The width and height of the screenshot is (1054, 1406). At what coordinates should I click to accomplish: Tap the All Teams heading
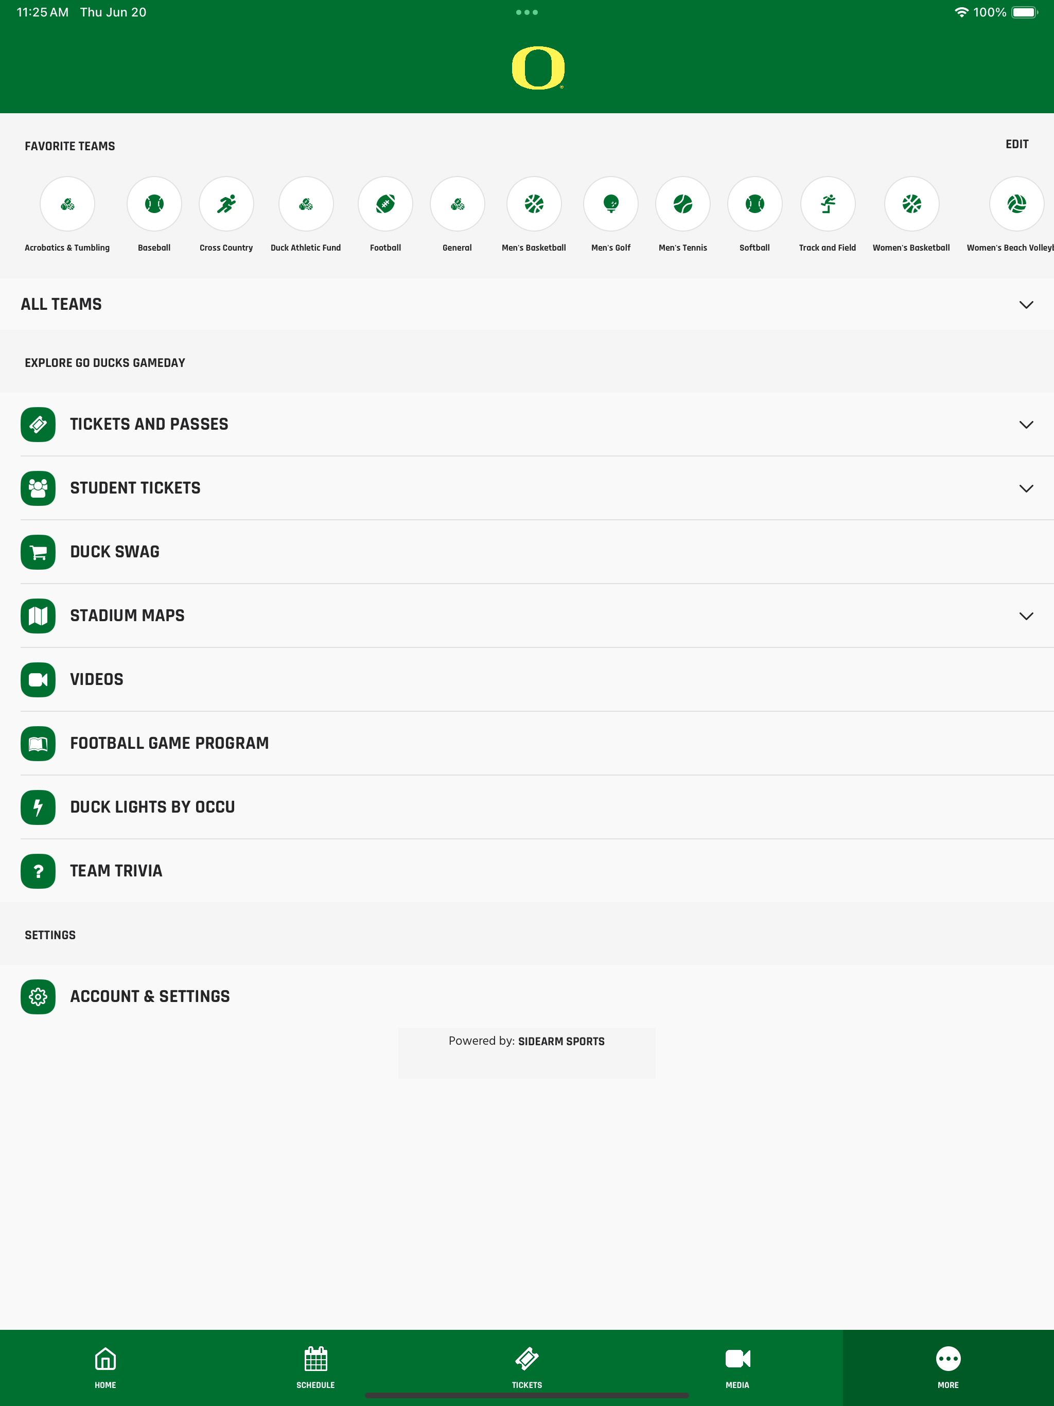[62, 305]
